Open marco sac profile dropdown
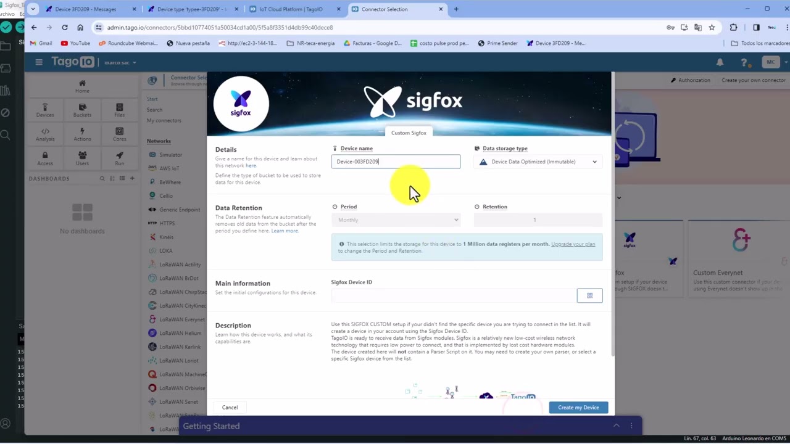 click(x=120, y=62)
